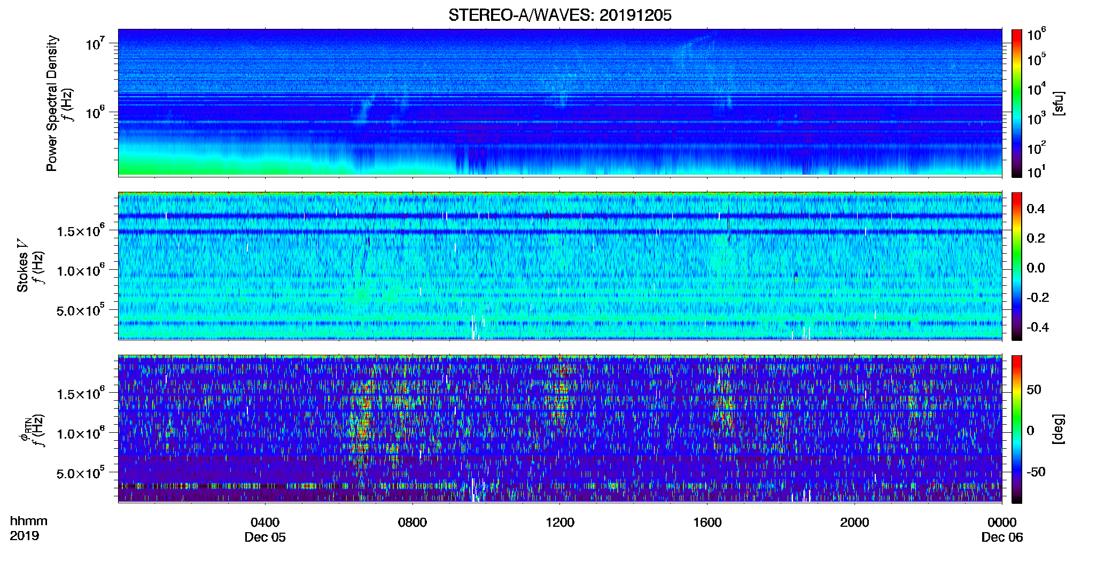Screen dimensions: 1120x577
Task: Click the 0.2 Stokes V color bar label
Action: tap(1036, 238)
